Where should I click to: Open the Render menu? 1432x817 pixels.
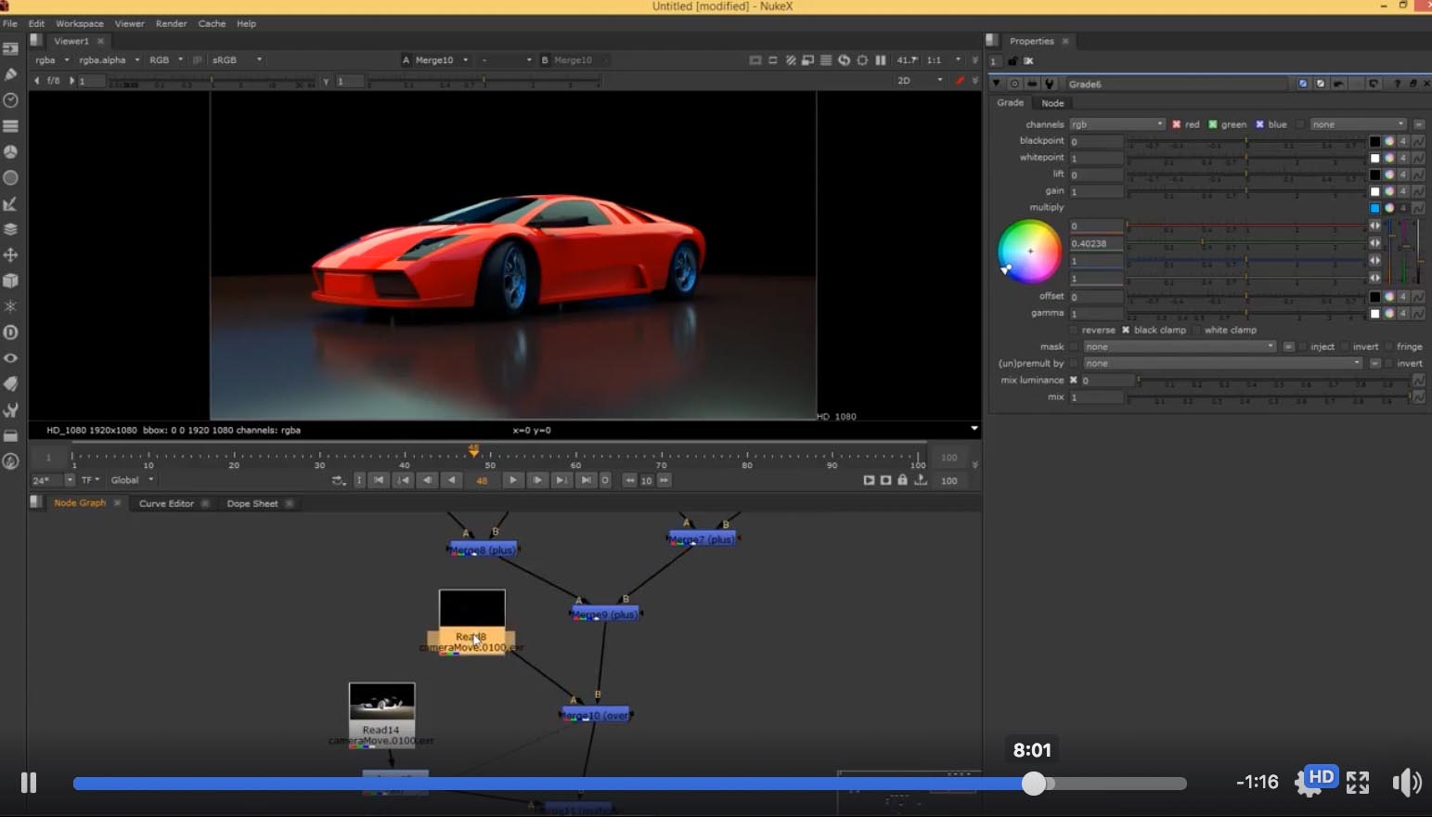pyautogui.click(x=171, y=23)
